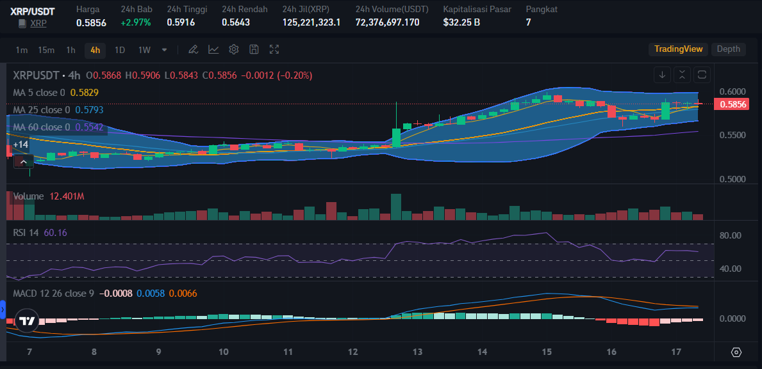This screenshot has height=369, width=762.
Task: Click the XRP info link
Action: [x=38, y=23]
